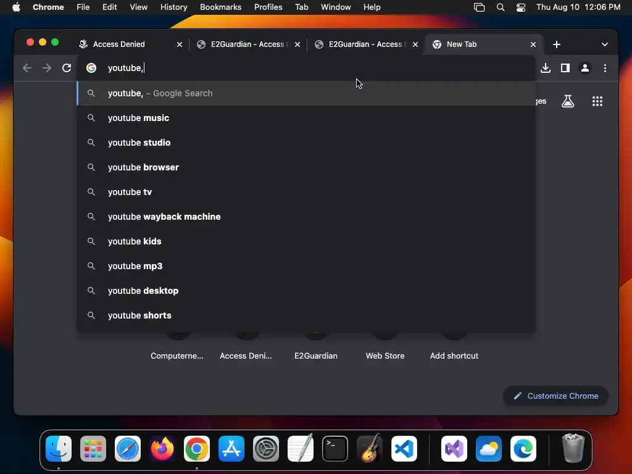This screenshot has width=632, height=474.
Task: Open the Google apps grid icon
Action: [x=597, y=101]
